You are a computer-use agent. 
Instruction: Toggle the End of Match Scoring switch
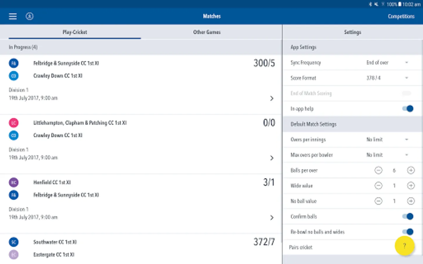[407, 93]
